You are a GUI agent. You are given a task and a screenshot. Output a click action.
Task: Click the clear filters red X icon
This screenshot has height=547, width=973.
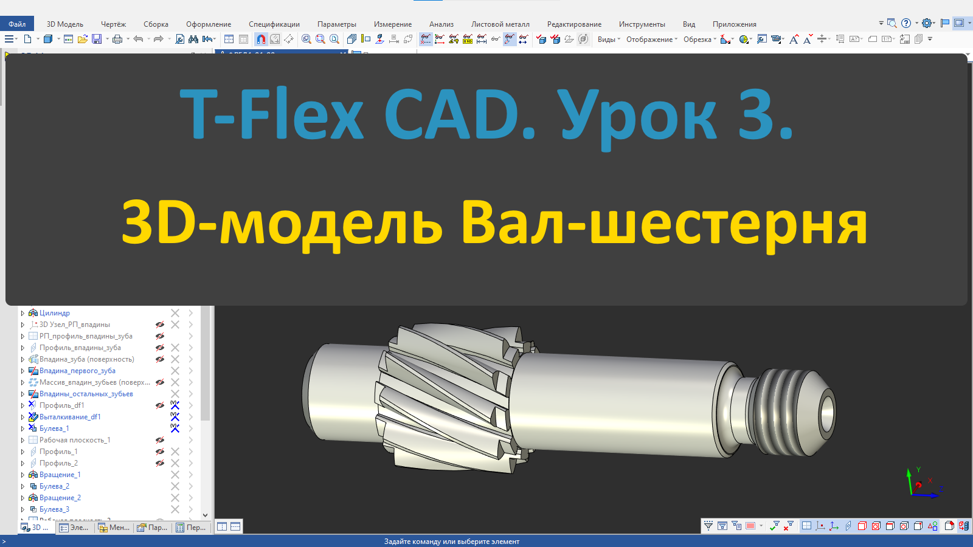(789, 526)
